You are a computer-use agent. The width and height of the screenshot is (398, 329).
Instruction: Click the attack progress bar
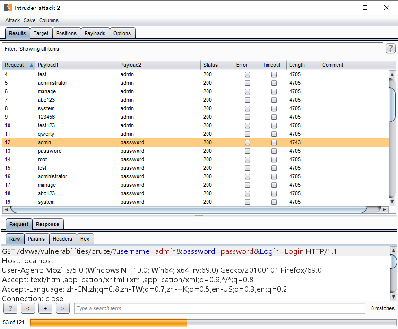pos(213,323)
